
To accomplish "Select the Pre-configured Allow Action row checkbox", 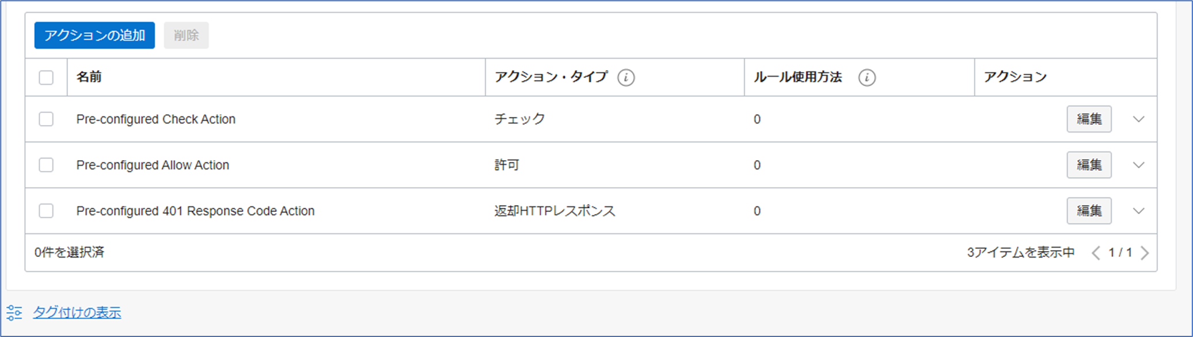I will click(46, 165).
